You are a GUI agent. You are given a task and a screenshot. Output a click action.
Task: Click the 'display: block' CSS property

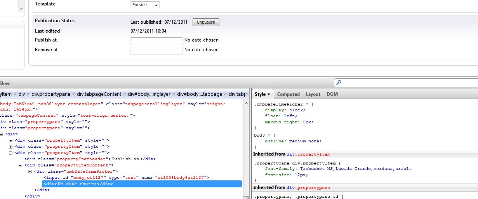pyautogui.click(x=285, y=110)
